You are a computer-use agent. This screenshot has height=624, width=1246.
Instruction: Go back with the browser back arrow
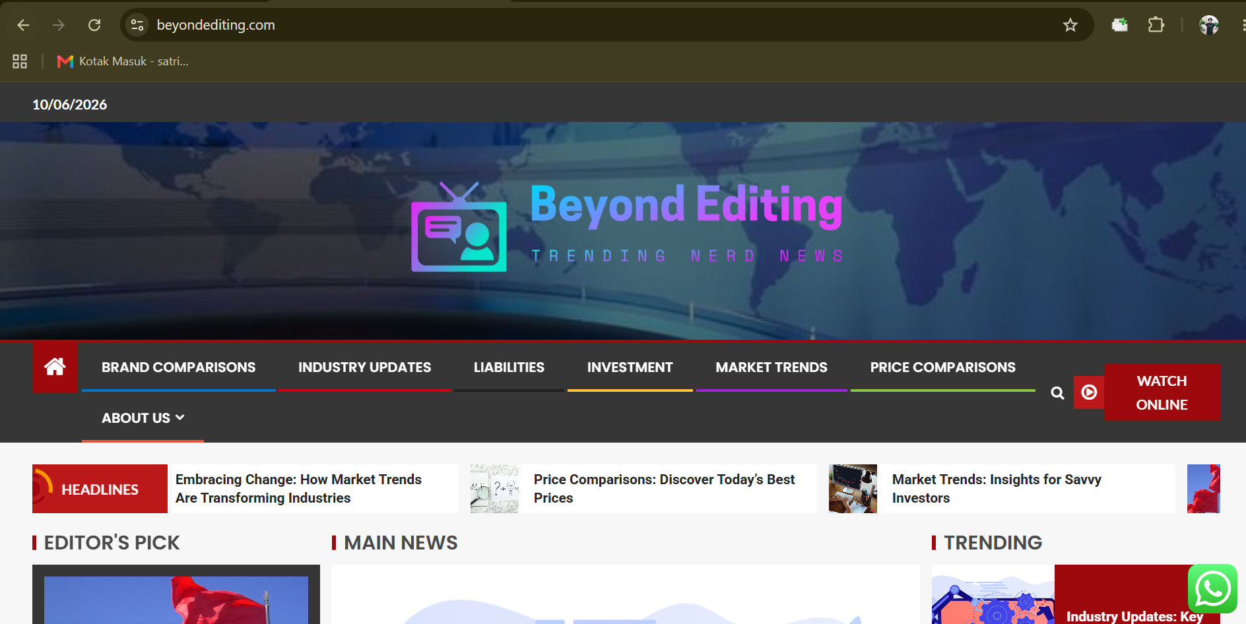(23, 25)
